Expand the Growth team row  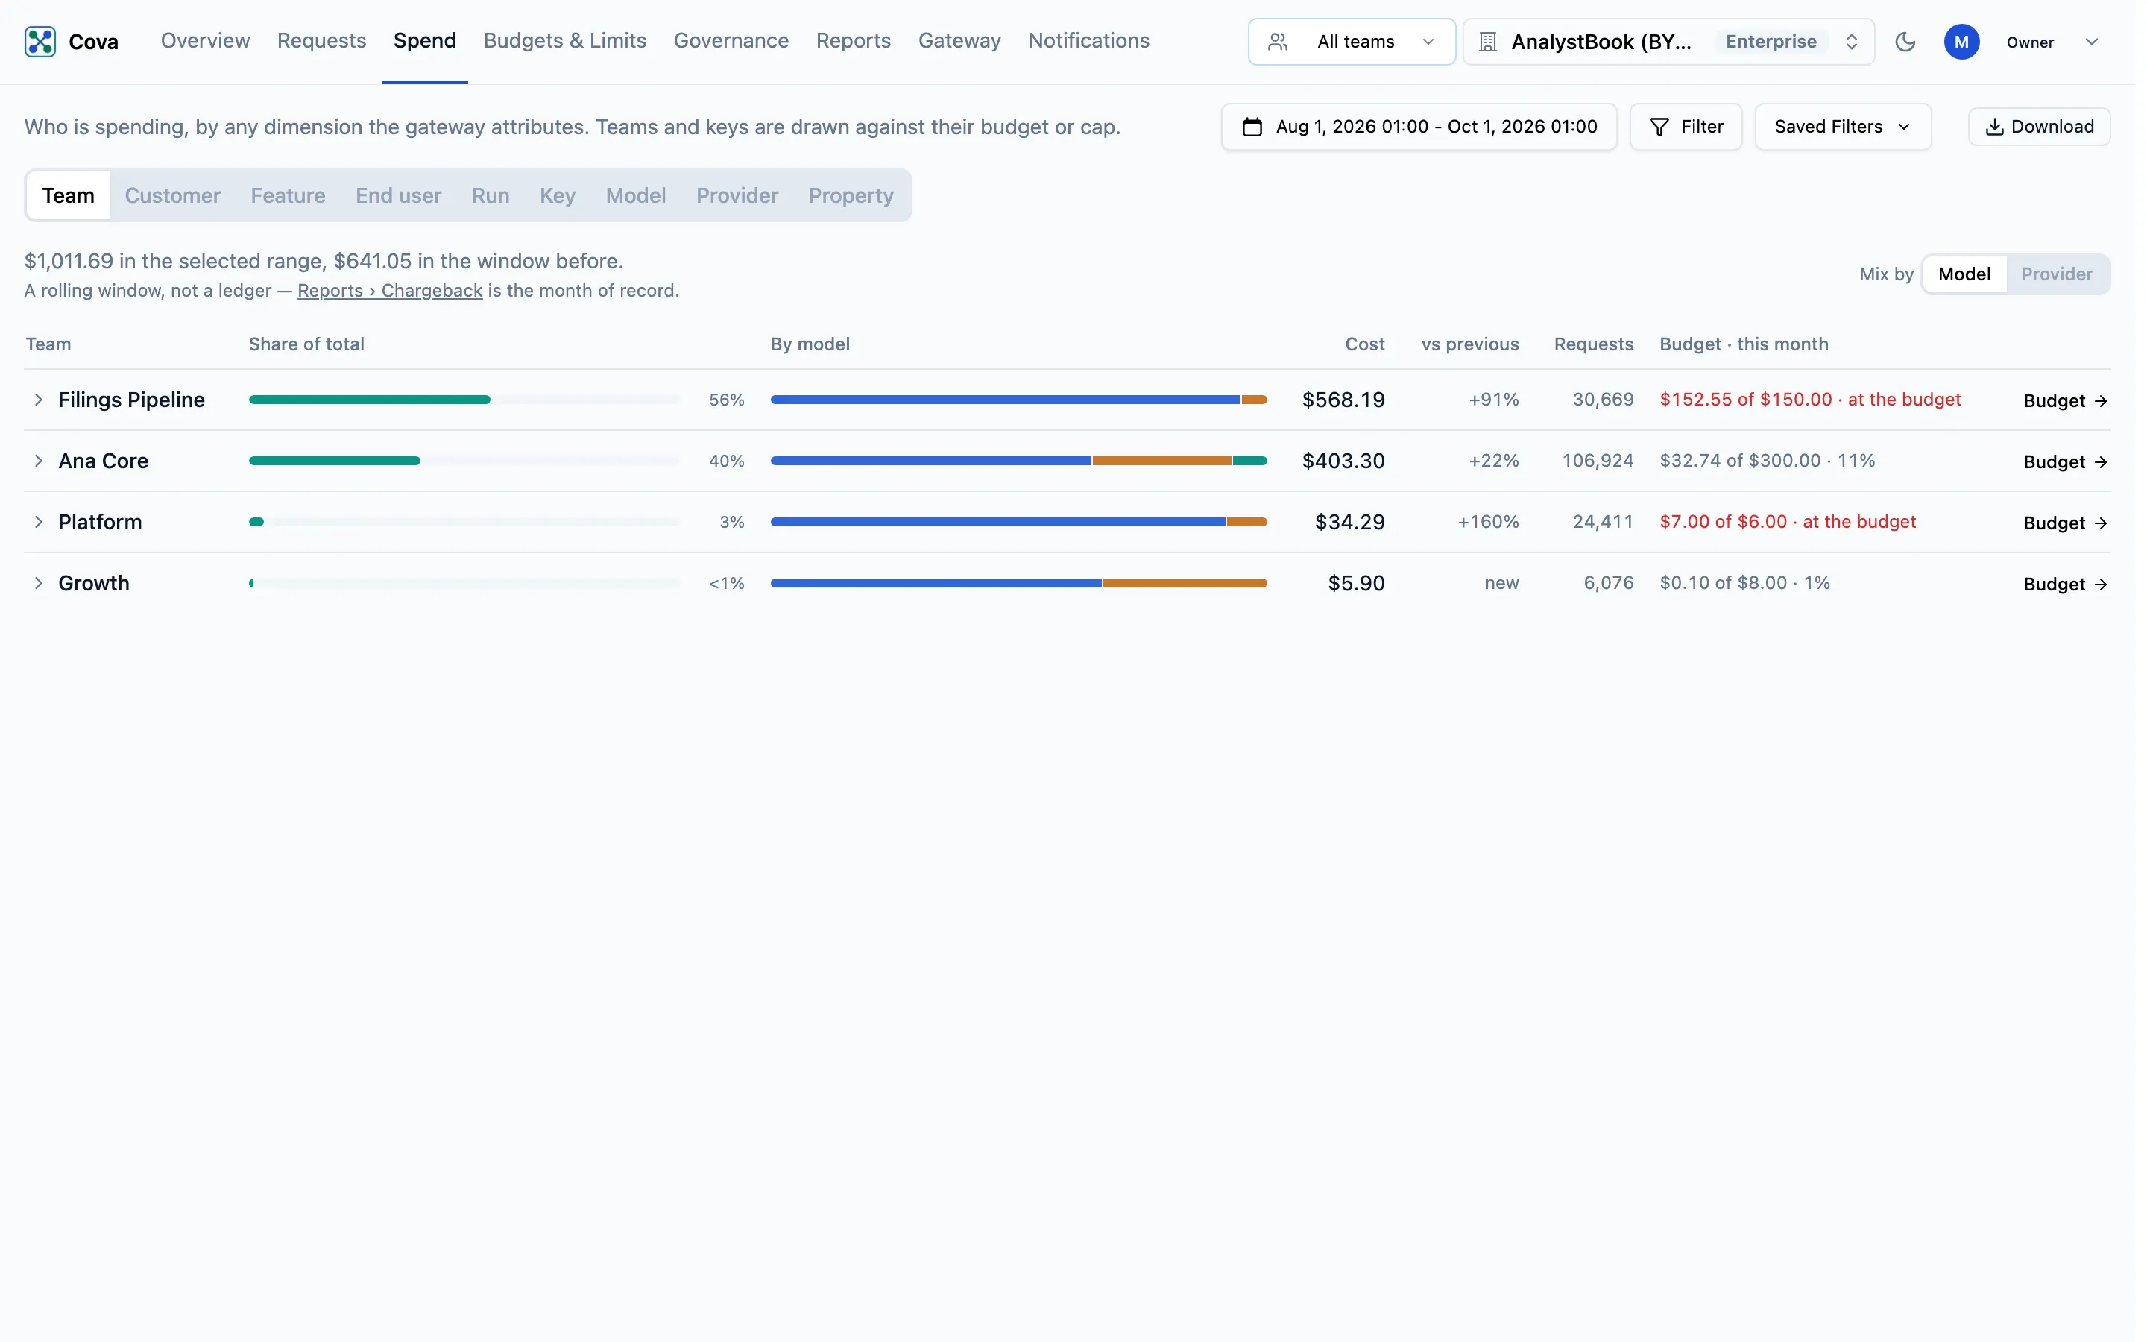[x=38, y=583]
